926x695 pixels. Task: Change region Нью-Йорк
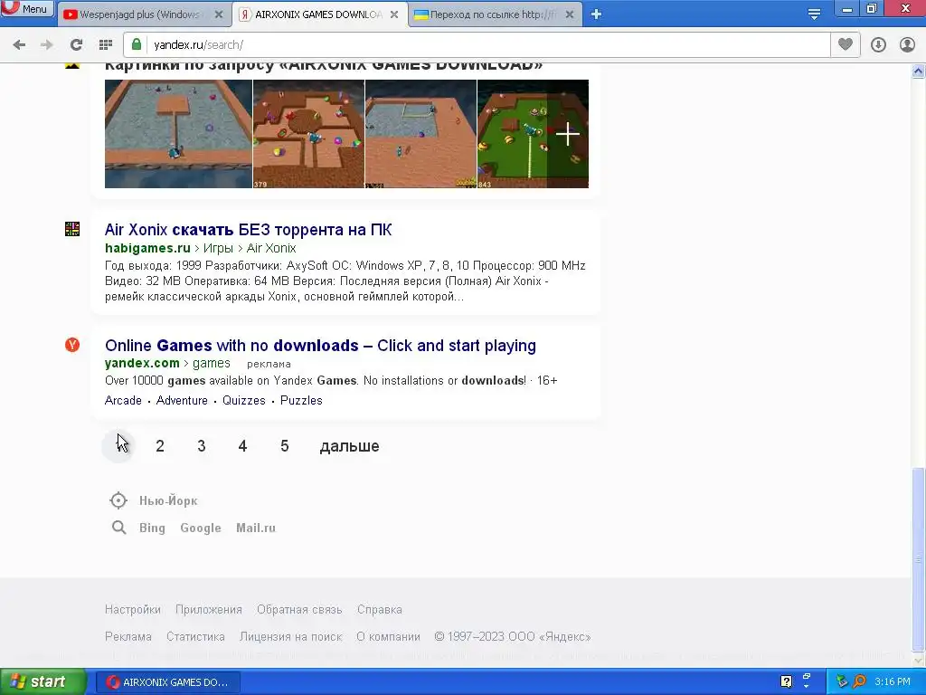[x=168, y=500]
